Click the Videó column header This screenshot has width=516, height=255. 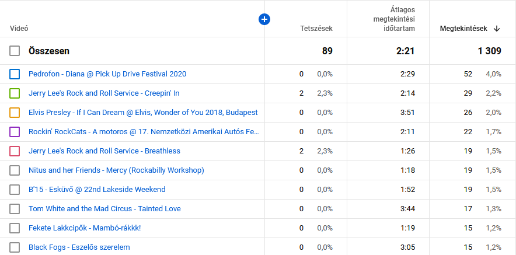point(19,28)
